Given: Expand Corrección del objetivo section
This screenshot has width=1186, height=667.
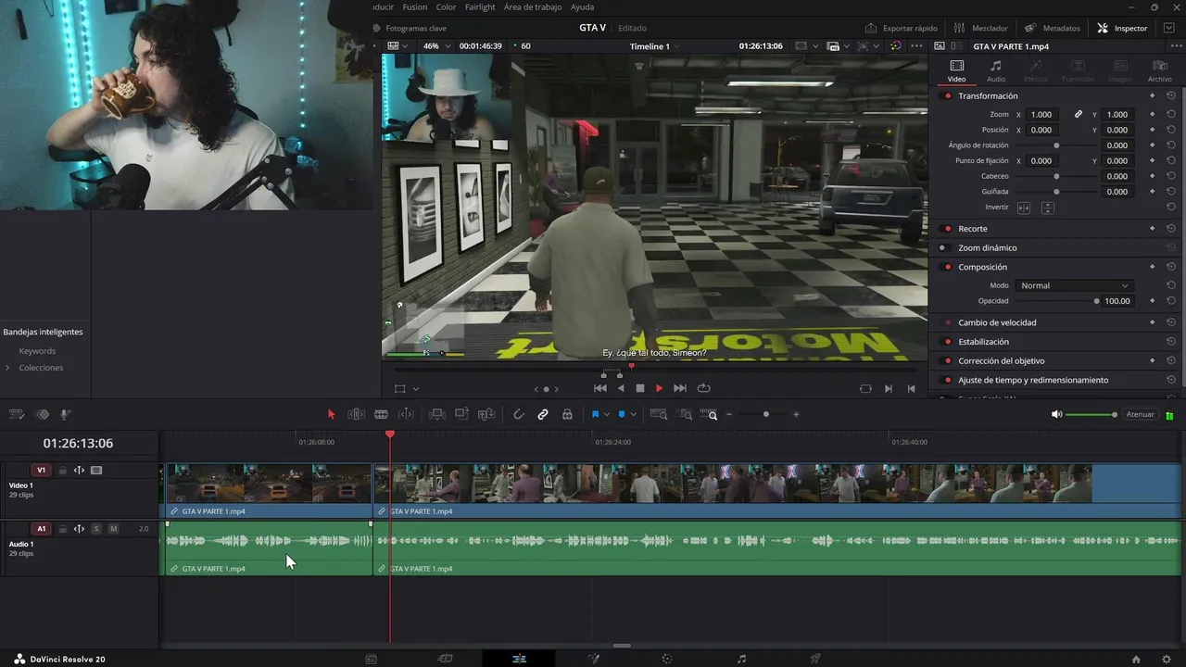Looking at the screenshot, I should pyautogui.click(x=1001, y=361).
